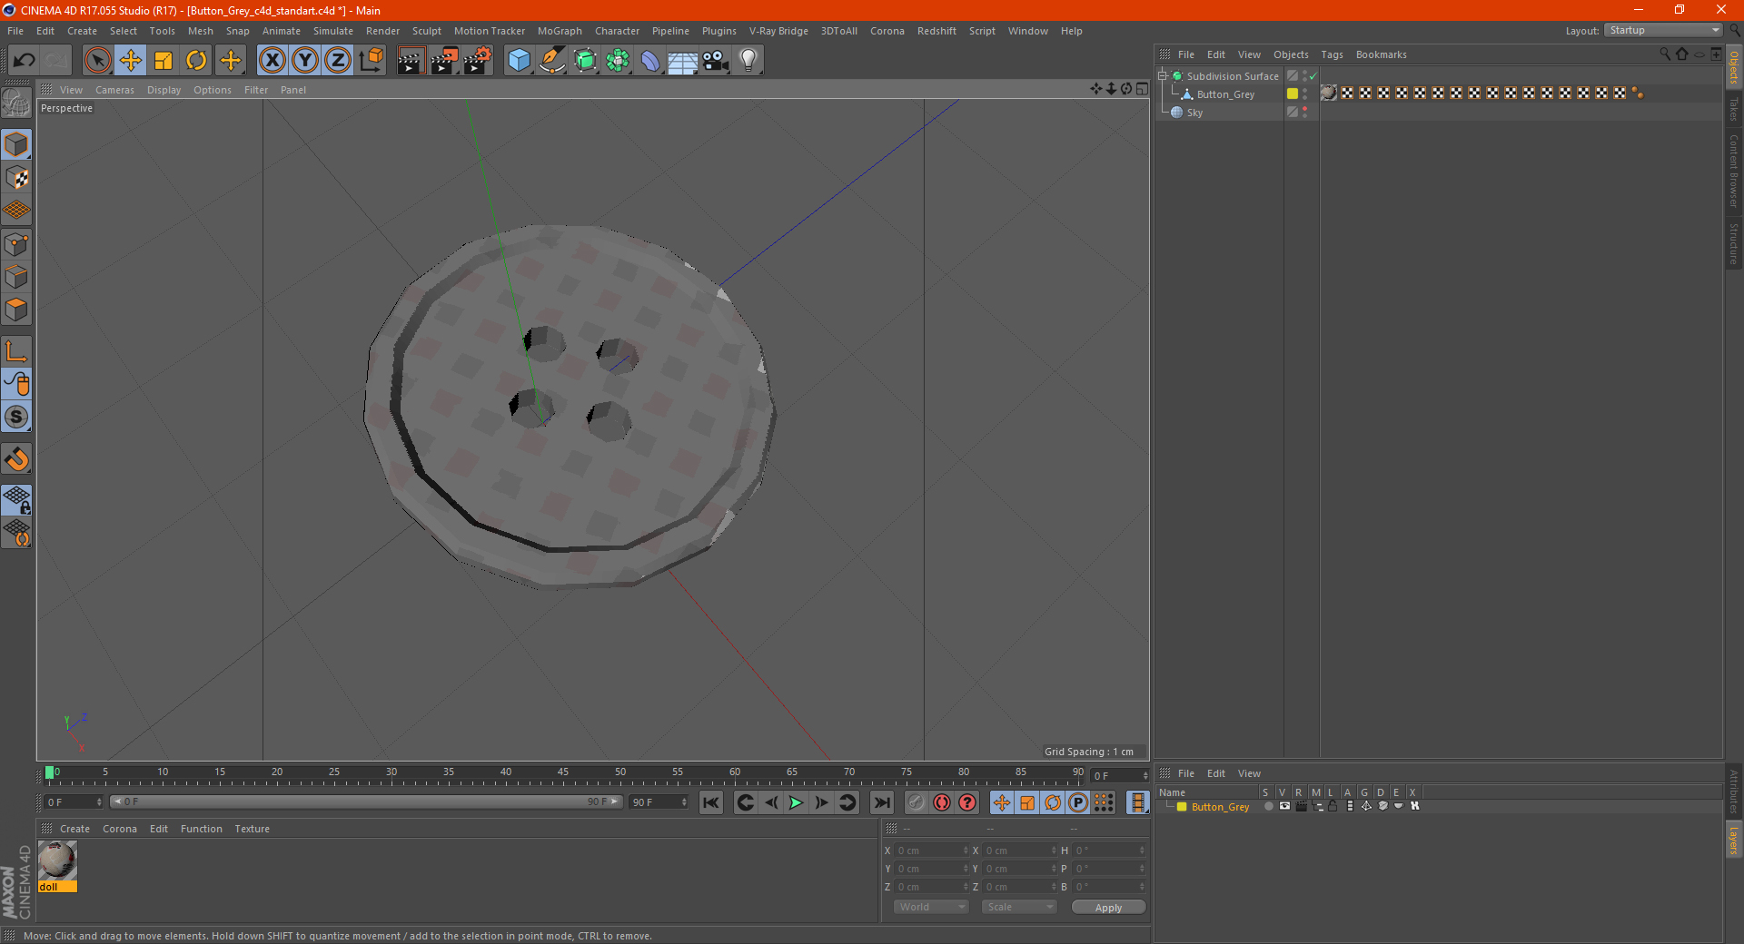Open Edit Render Settings icon
Screen dimensions: 1744x944
[x=478, y=61]
